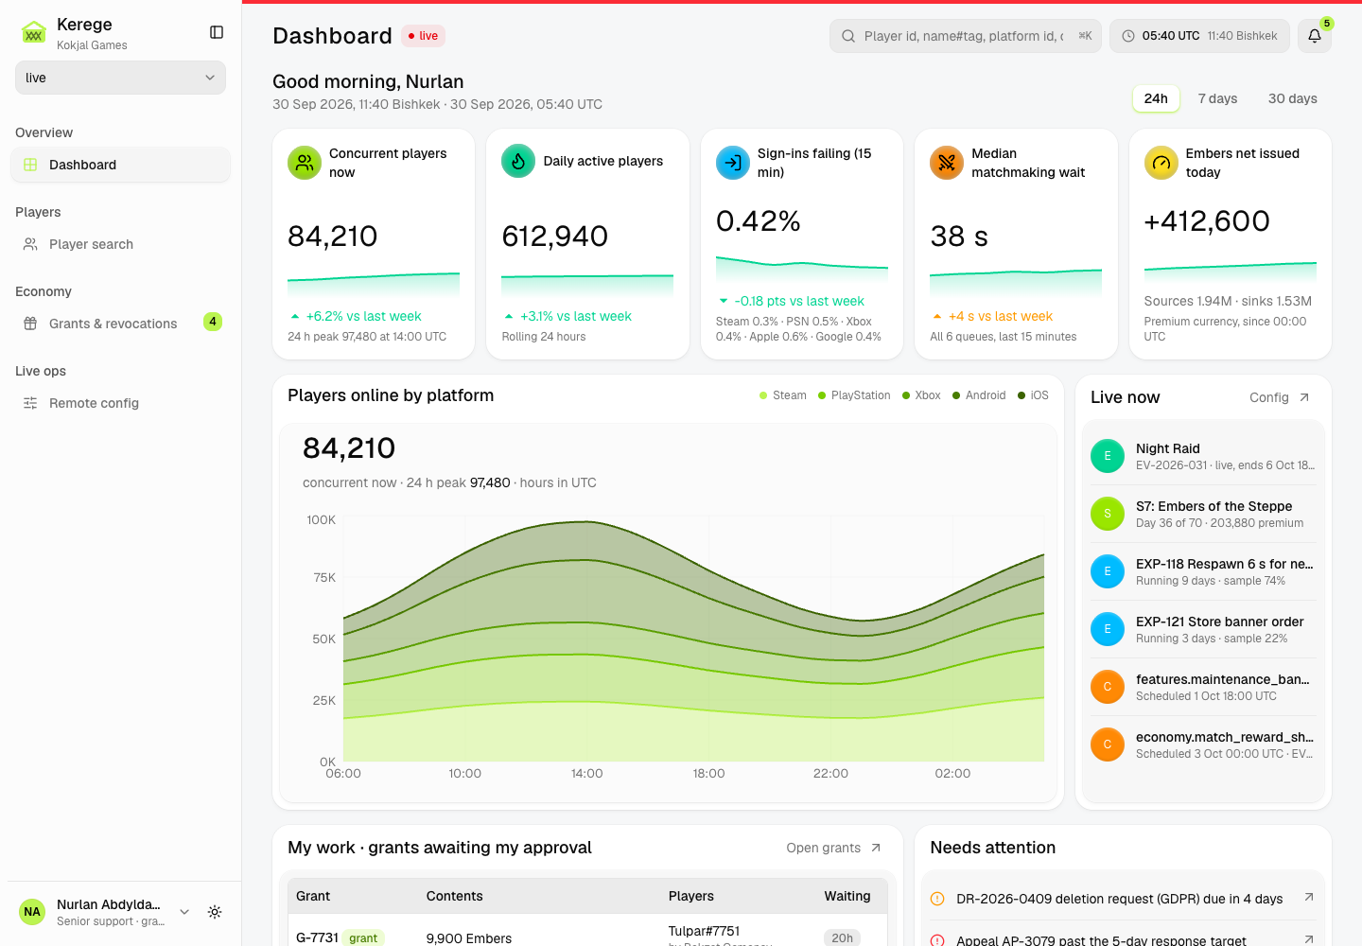This screenshot has height=946, width=1362.
Task: Toggle the Steam series in legend
Action: [x=783, y=395]
